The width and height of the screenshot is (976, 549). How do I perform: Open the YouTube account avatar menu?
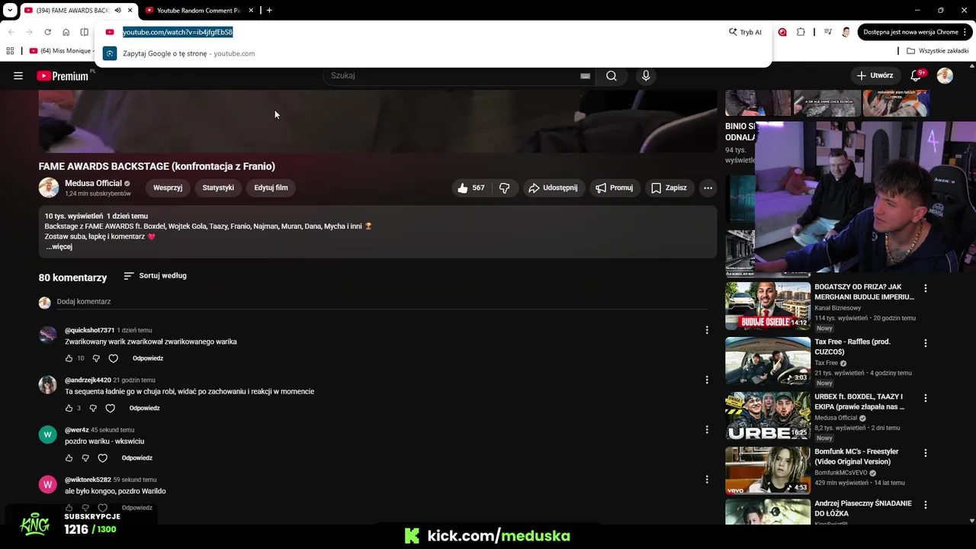[945, 75]
